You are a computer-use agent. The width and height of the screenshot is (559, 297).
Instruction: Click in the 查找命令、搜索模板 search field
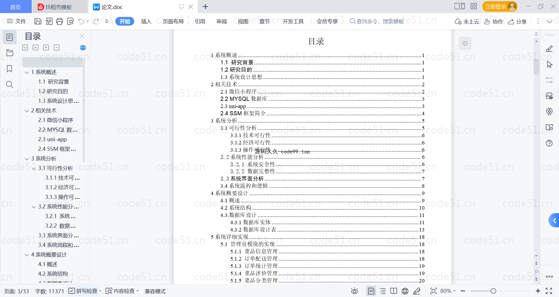(377, 21)
